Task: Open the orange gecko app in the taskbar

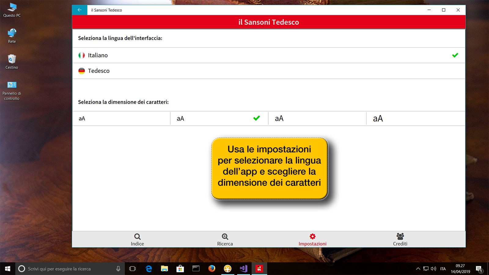Action: click(x=228, y=269)
